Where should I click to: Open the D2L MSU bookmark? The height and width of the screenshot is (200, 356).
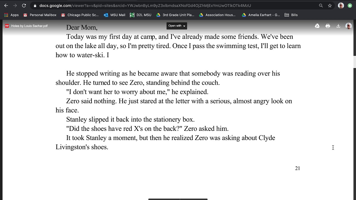[140, 15]
